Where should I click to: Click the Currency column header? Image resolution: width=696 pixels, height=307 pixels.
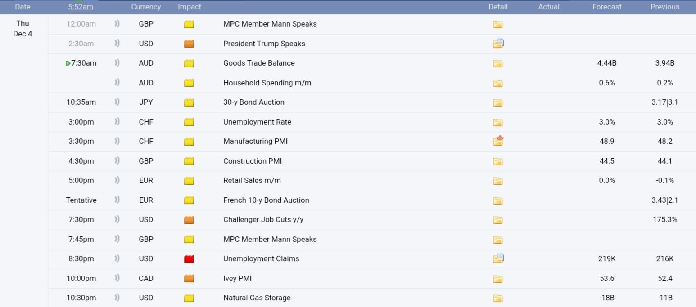click(146, 7)
